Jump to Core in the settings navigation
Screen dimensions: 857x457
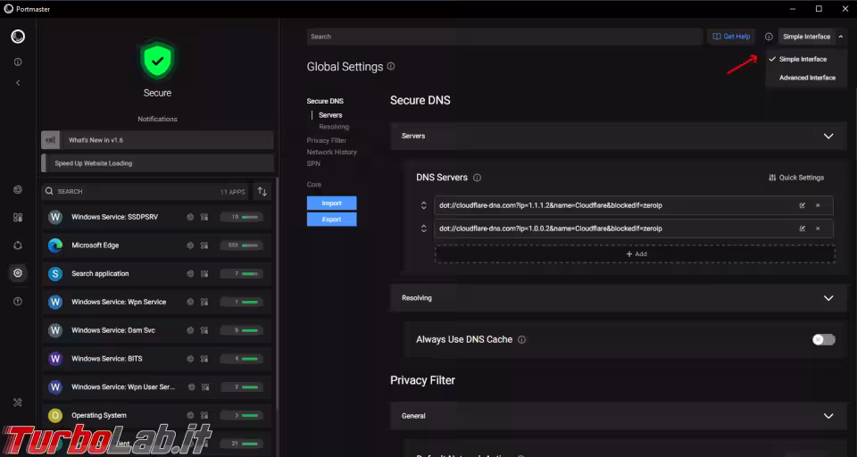point(314,185)
